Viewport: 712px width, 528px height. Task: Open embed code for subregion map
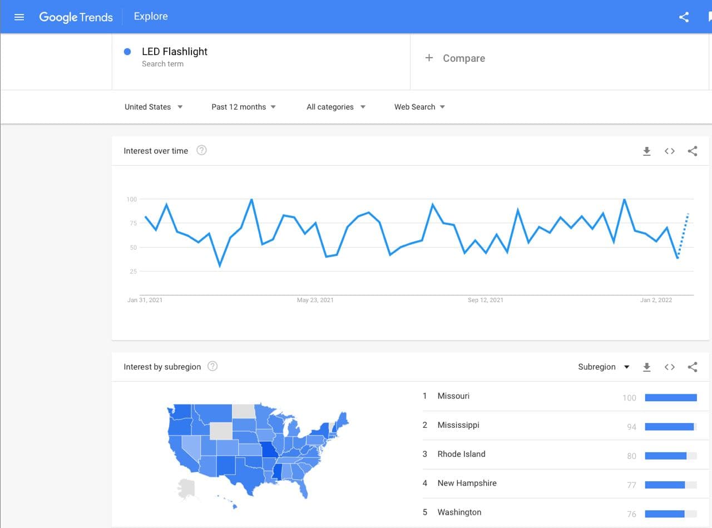click(x=669, y=367)
